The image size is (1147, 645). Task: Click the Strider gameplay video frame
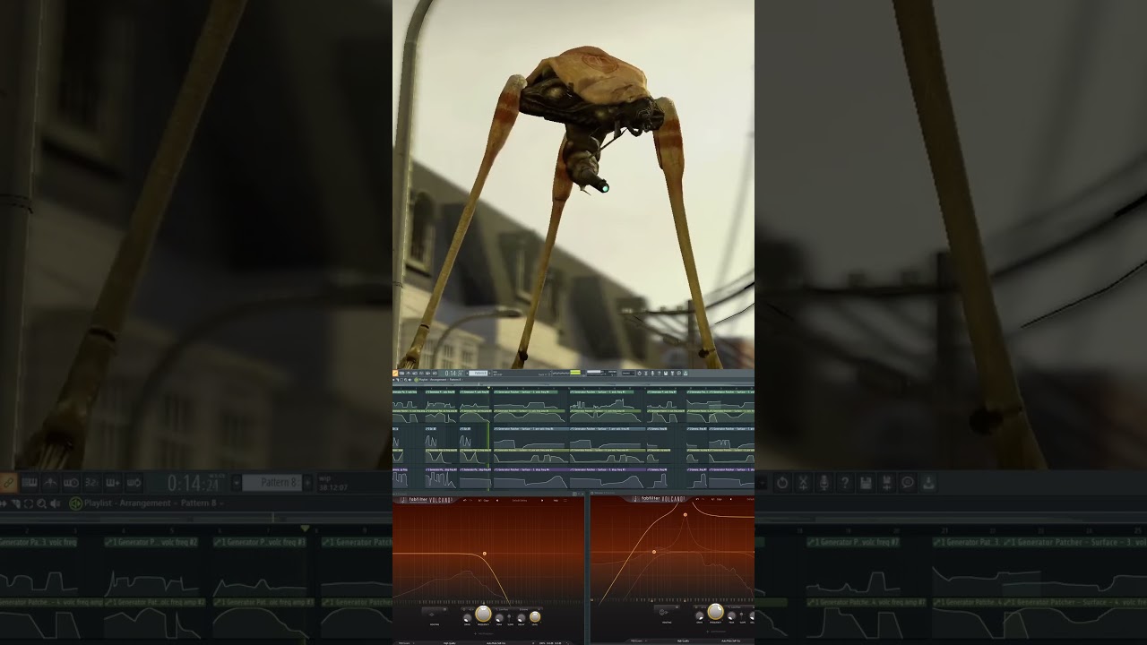coord(573,184)
